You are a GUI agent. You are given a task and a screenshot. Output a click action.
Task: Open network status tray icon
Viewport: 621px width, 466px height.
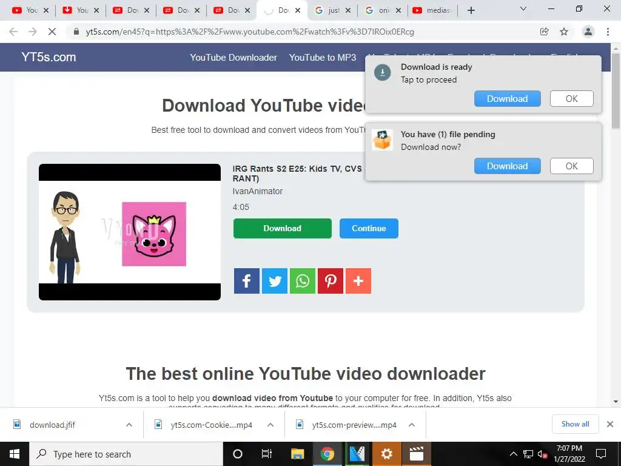(x=528, y=454)
